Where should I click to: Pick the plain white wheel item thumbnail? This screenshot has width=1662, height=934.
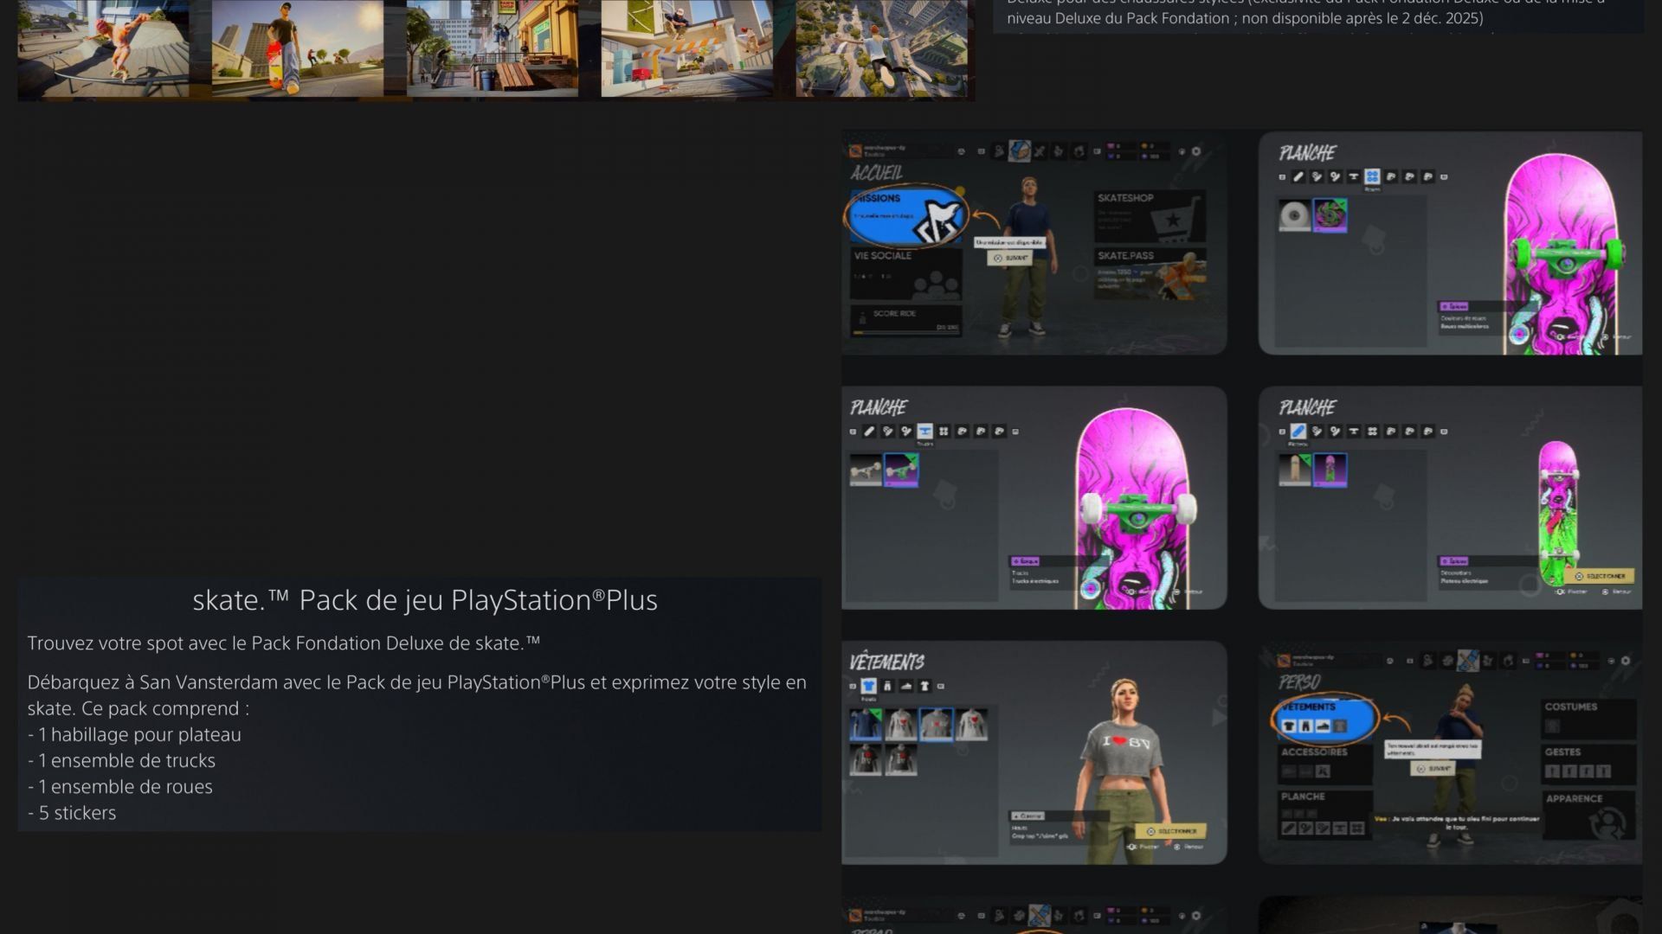1294,215
